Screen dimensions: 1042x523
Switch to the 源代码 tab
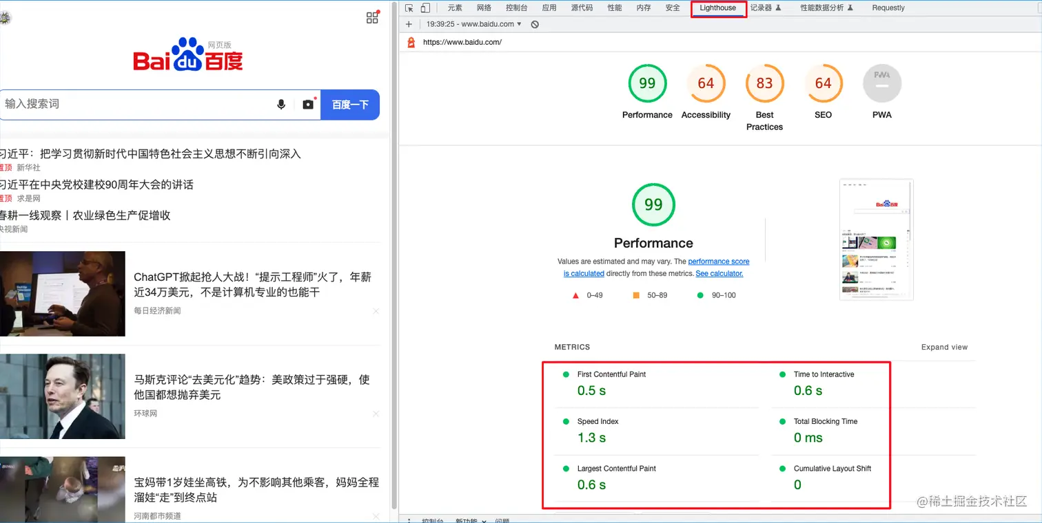point(582,8)
